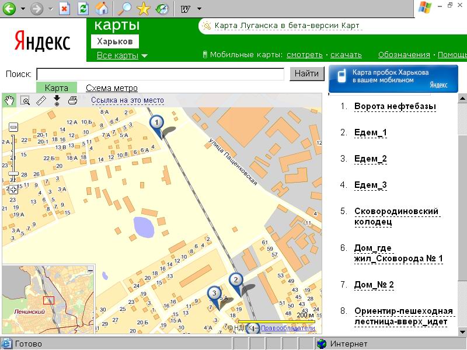Click map marker number 1
467x350 pixels.
(x=156, y=123)
